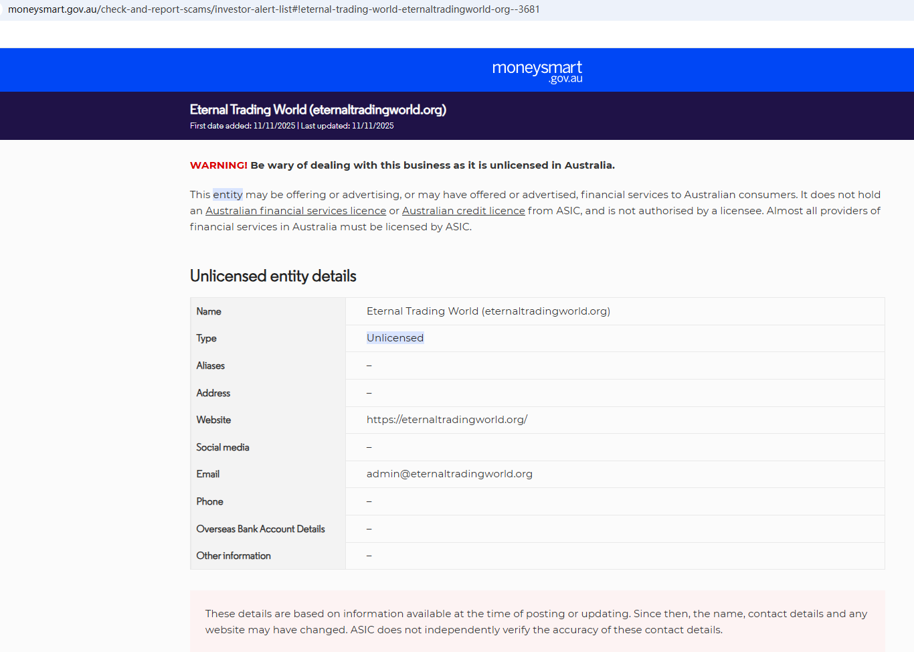Click the Name row label
Image resolution: width=914 pixels, height=652 pixels.
coord(209,311)
